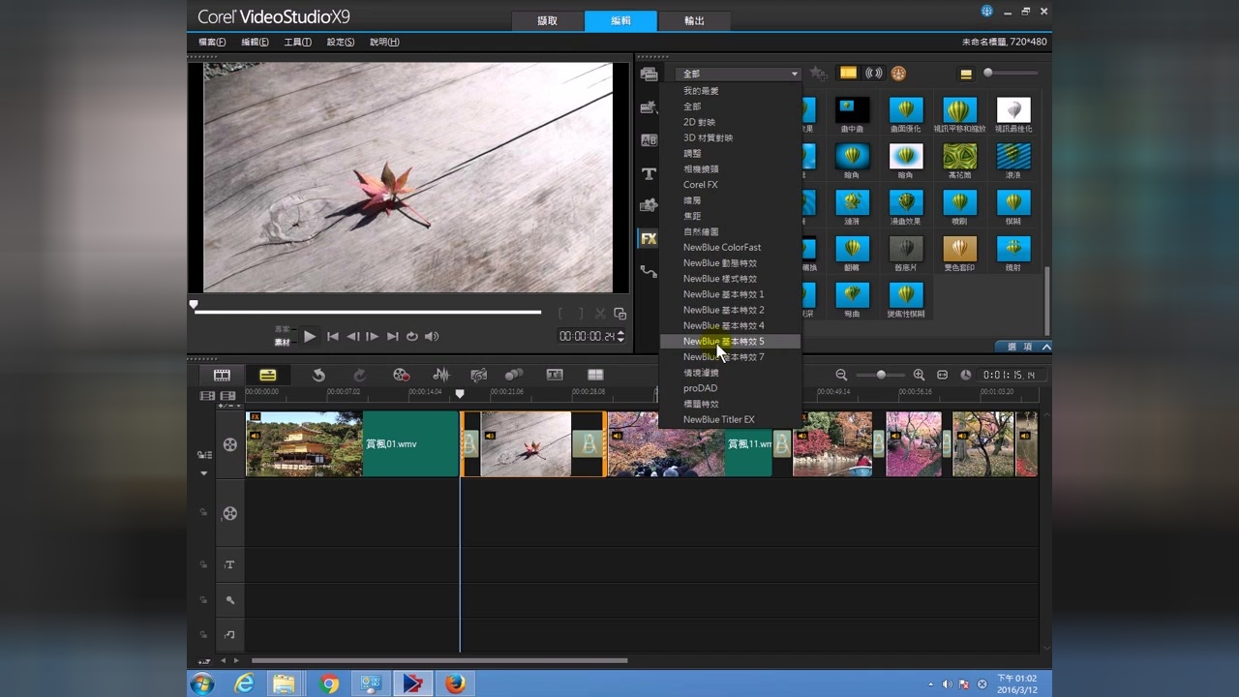Click the add to favorites star icon
The image size is (1239, 697).
818,74
